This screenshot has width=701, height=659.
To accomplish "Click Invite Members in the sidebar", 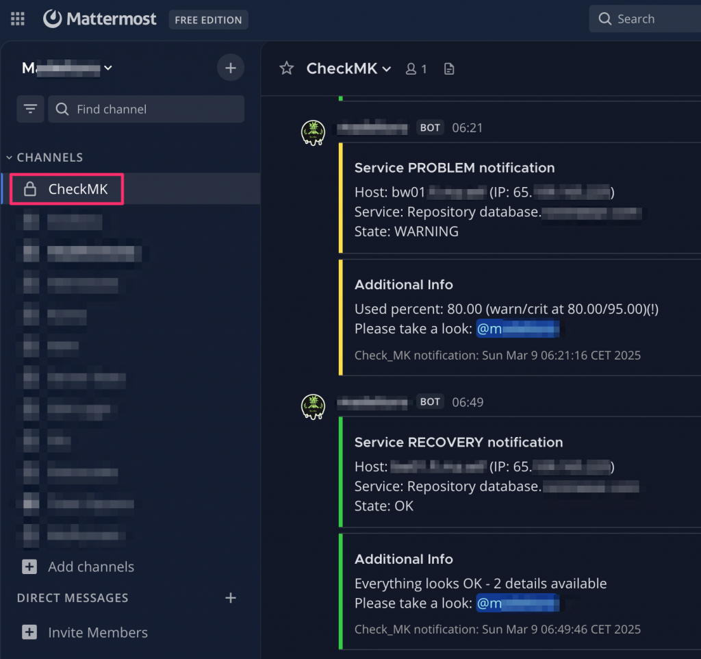I will click(x=97, y=632).
